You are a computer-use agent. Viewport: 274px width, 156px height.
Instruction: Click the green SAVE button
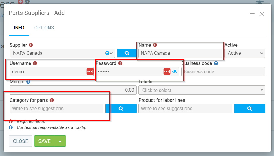click(x=44, y=141)
